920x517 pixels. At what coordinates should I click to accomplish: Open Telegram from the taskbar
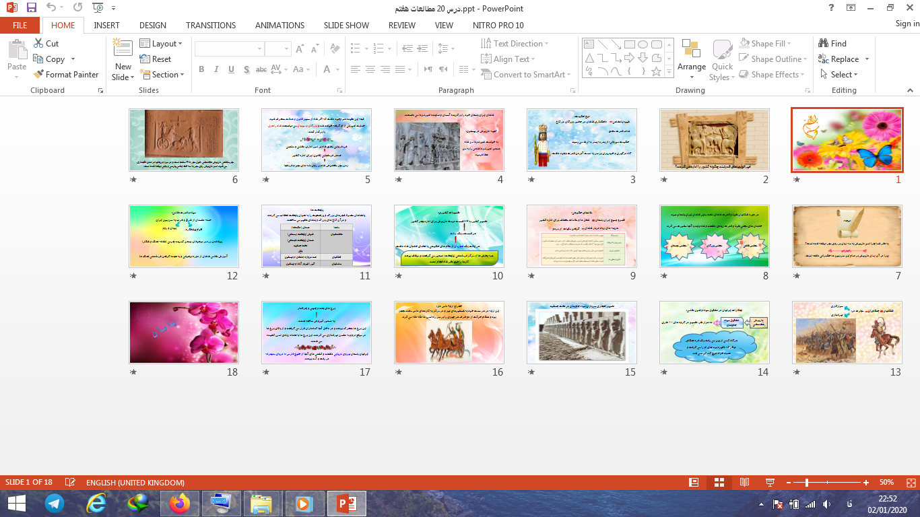[55, 504]
